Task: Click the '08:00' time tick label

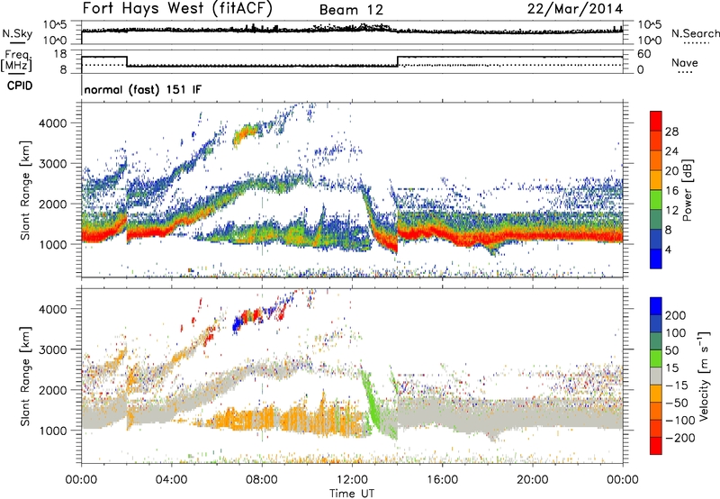Action: click(262, 480)
